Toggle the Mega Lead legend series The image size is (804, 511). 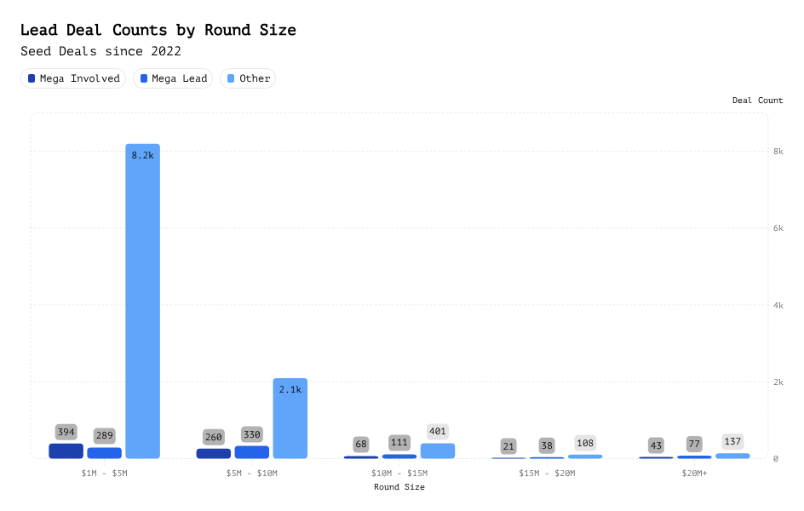(x=173, y=78)
